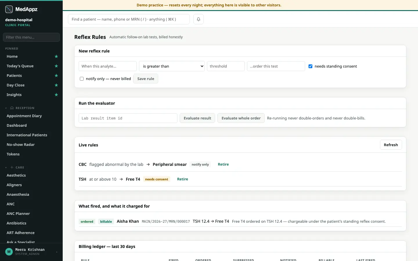
Task: Click the threshold input
Action: (226, 66)
